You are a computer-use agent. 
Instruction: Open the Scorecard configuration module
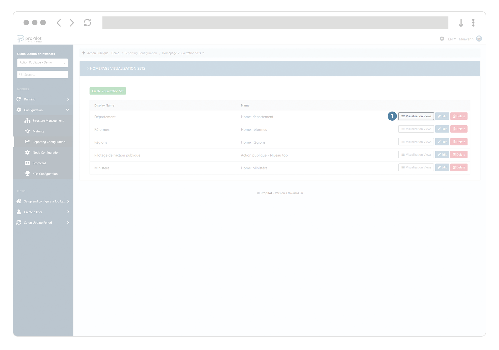[39, 163]
